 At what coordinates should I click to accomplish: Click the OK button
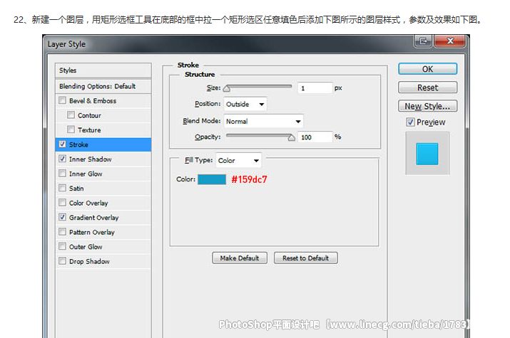pos(428,69)
